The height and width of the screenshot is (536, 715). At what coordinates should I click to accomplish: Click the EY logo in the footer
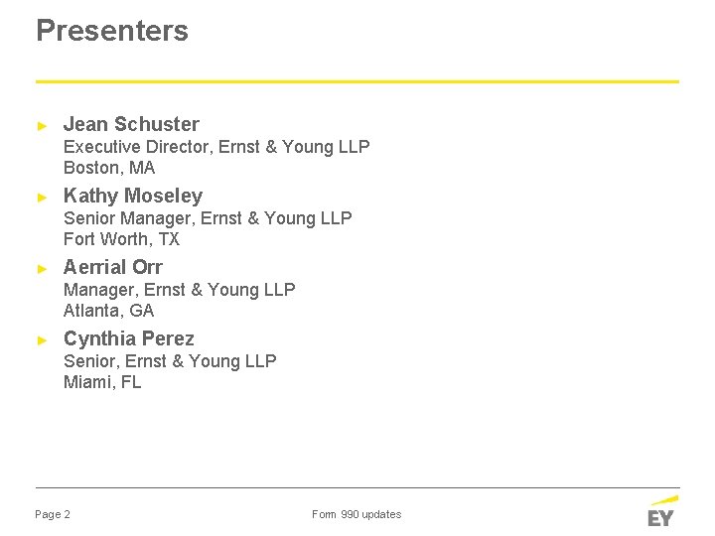[x=662, y=512]
